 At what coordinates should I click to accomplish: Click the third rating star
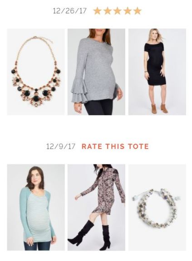click(118, 11)
